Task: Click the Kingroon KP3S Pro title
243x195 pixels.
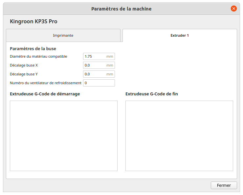Action: click(33, 21)
